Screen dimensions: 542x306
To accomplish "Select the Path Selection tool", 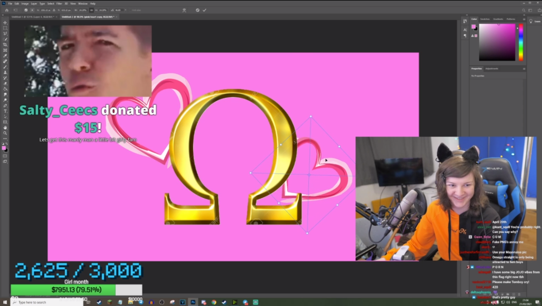I will pos(5,116).
